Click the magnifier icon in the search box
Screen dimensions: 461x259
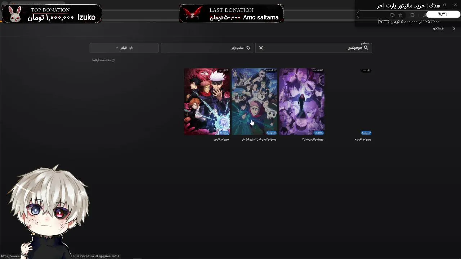tap(366, 48)
